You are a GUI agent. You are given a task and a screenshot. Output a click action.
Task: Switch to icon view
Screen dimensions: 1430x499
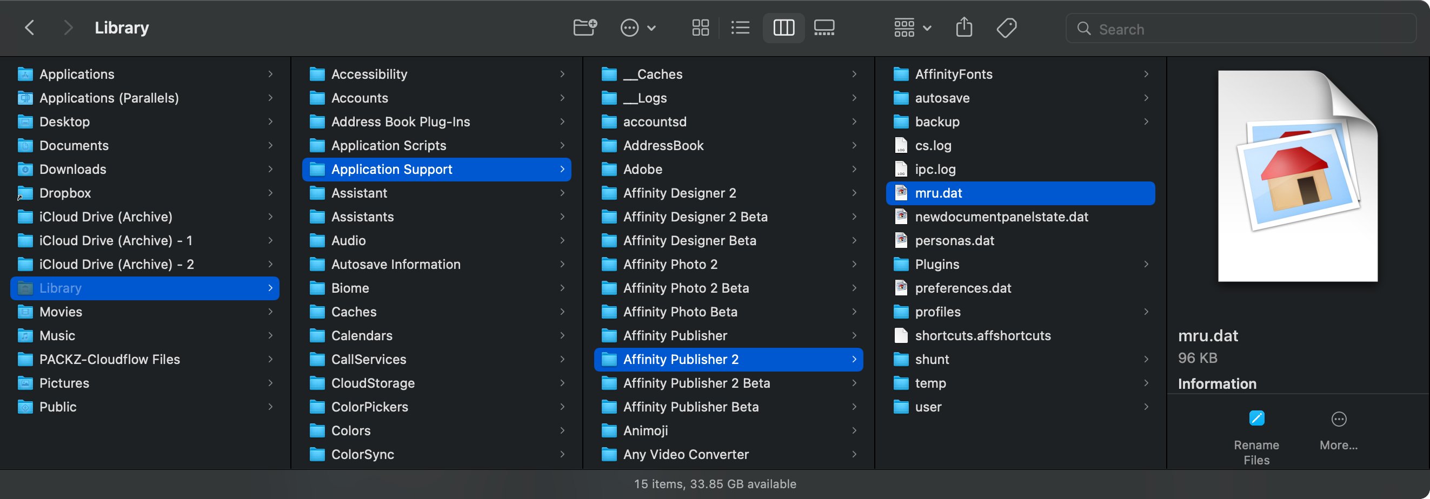pos(701,28)
